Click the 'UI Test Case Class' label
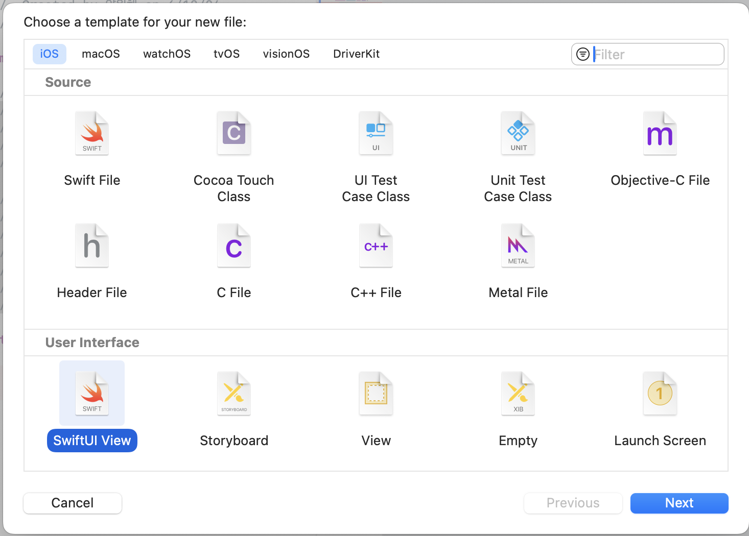Viewport: 749px width, 536px height. (x=376, y=188)
